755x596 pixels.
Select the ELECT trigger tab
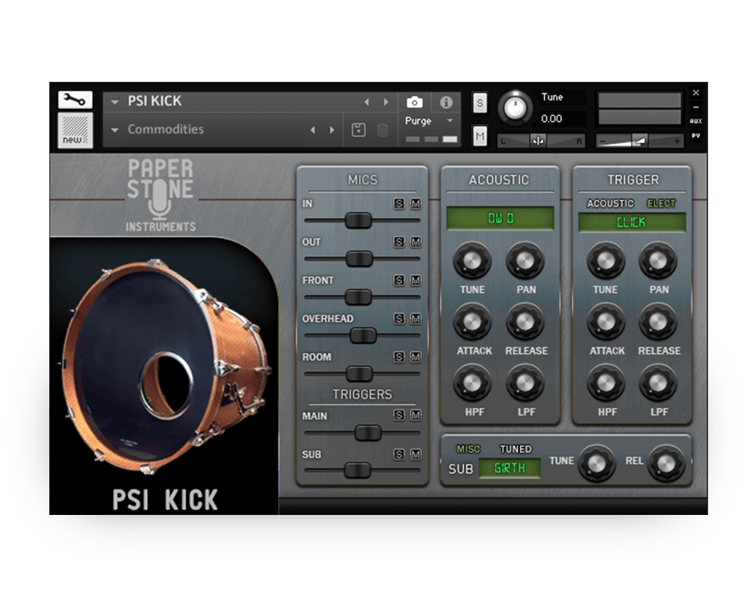pos(661,203)
